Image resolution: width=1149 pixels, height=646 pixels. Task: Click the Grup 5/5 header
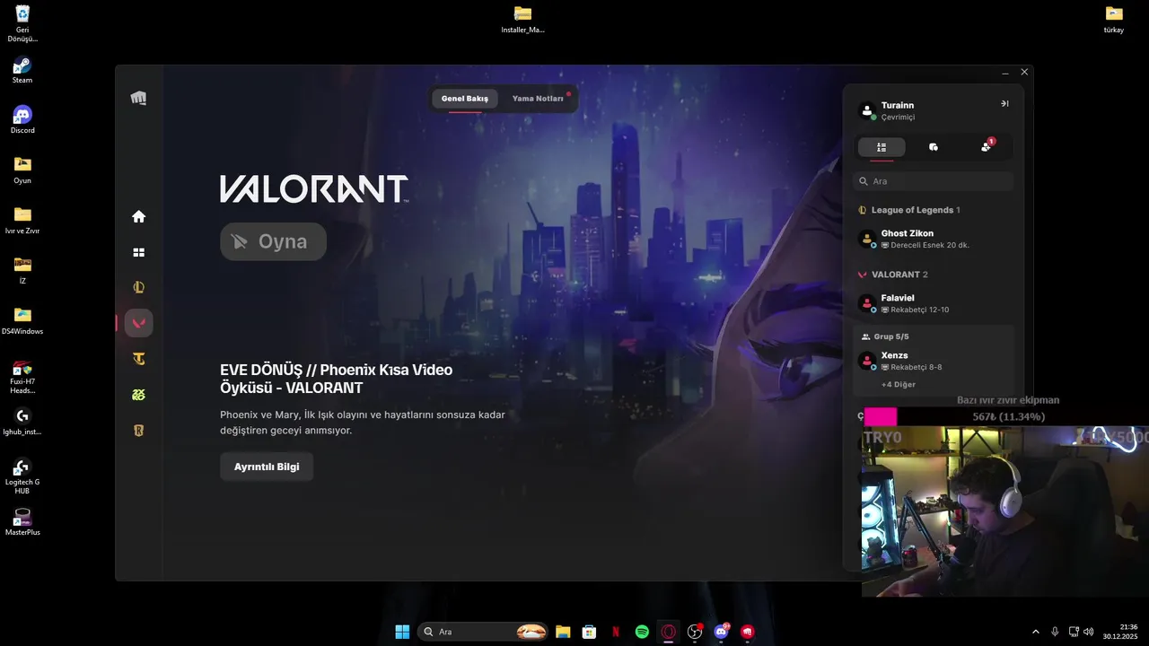pos(885,336)
